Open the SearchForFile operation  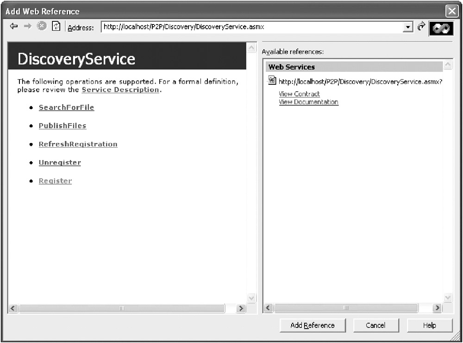[x=66, y=107]
